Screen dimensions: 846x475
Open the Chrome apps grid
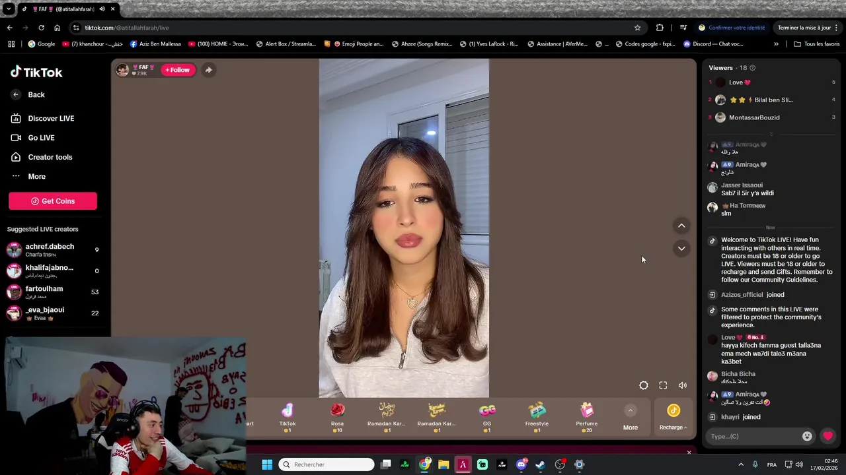pyautogui.click(x=11, y=44)
